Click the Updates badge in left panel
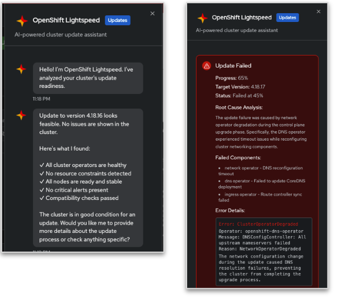 coord(117,20)
